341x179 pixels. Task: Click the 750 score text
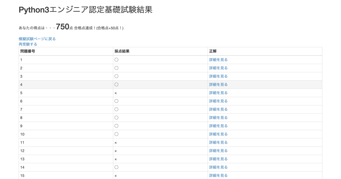[x=63, y=27]
